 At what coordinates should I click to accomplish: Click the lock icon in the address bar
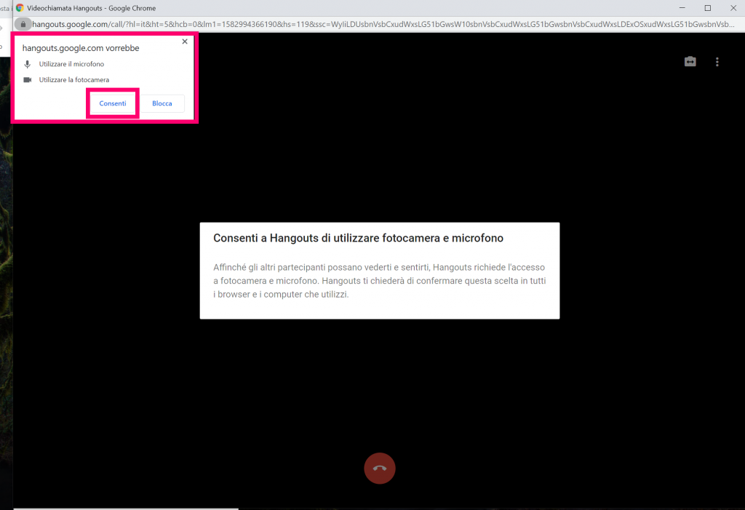click(x=23, y=24)
